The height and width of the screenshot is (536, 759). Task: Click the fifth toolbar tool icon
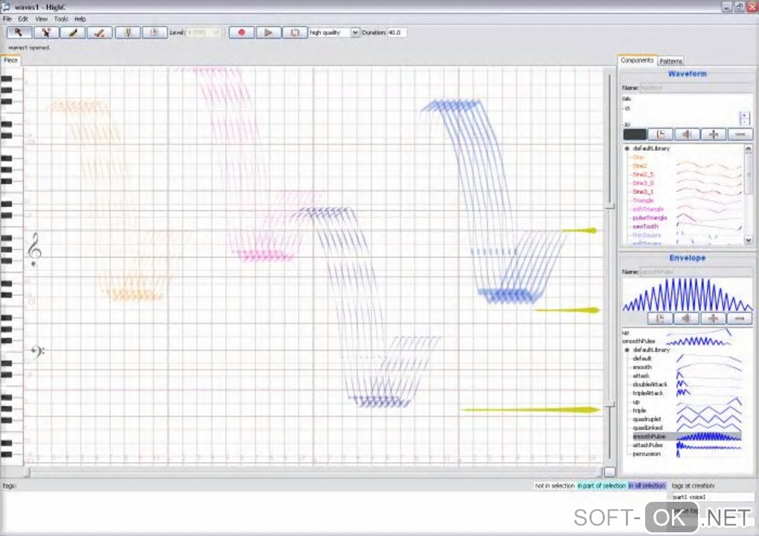click(x=128, y=33)
